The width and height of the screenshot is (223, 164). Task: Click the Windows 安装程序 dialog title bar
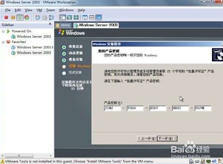[x=157, y=44]
